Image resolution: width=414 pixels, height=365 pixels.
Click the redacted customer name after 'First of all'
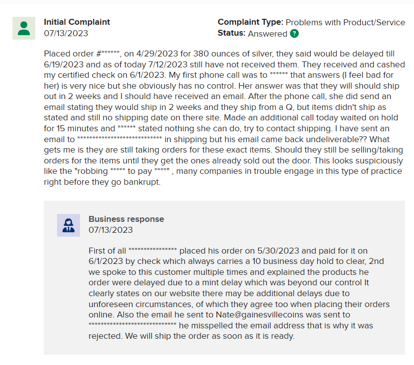pyautogui.click(x=152, y=249)
